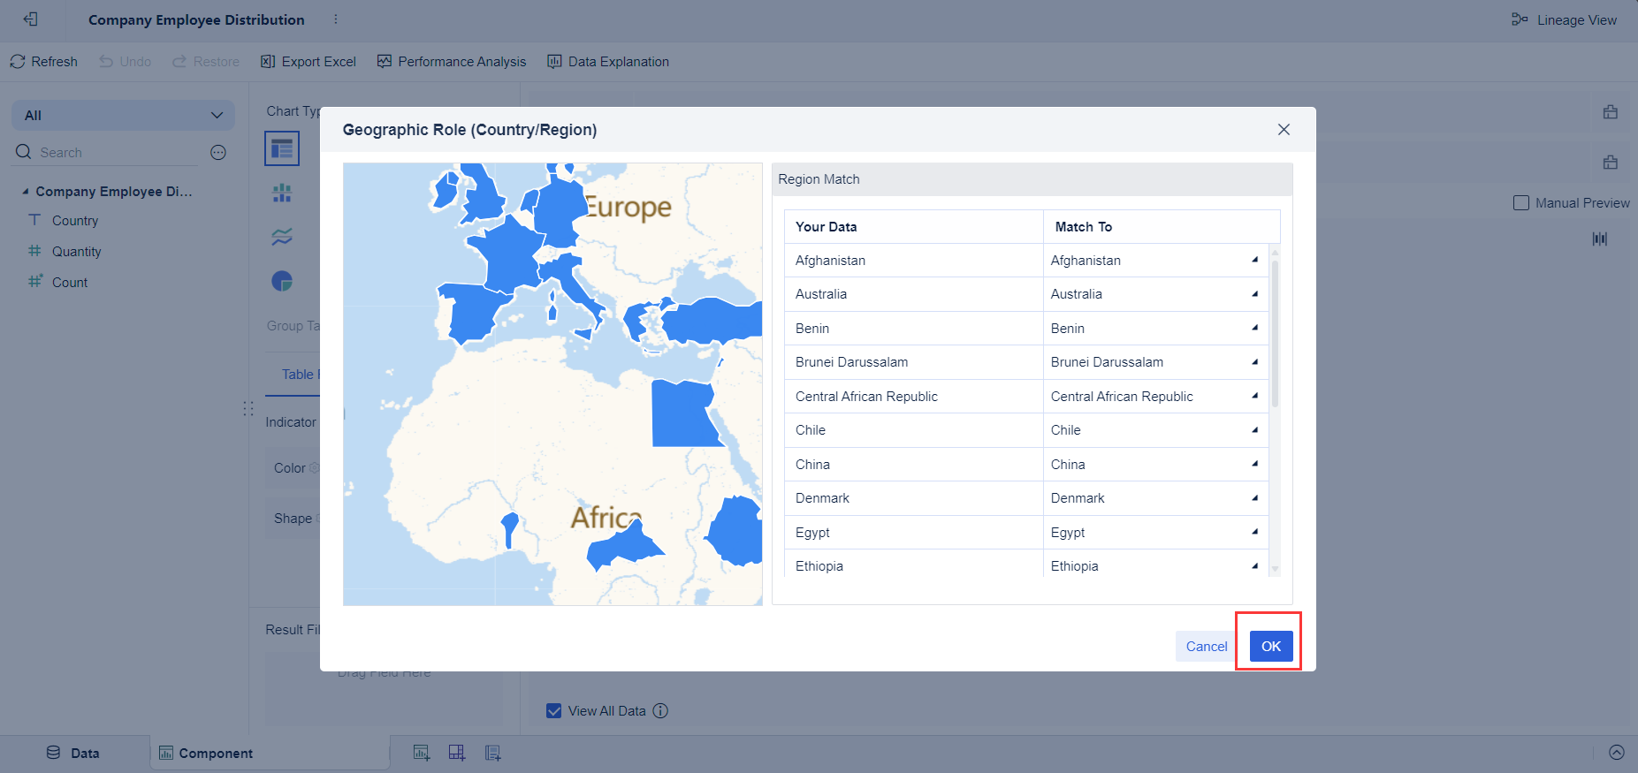Switch to the Data tab

coord(74,753)
